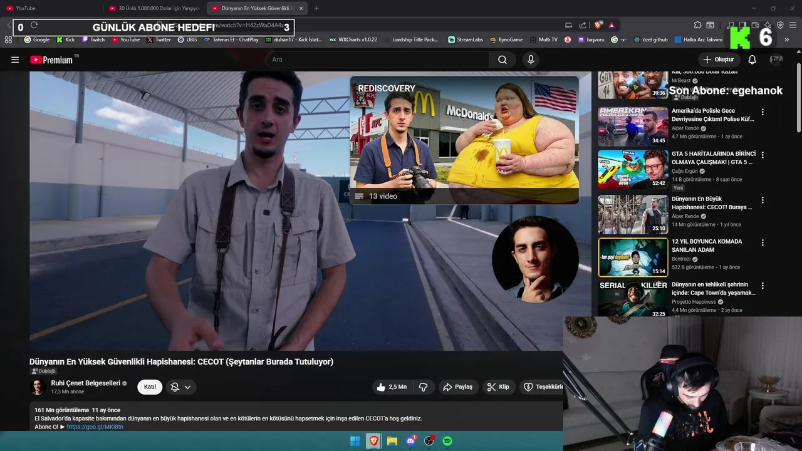Switch to the 30 Ünlü 1.000.000 Dolar tab
Screen dimensions: 802x451
(154, 8)
